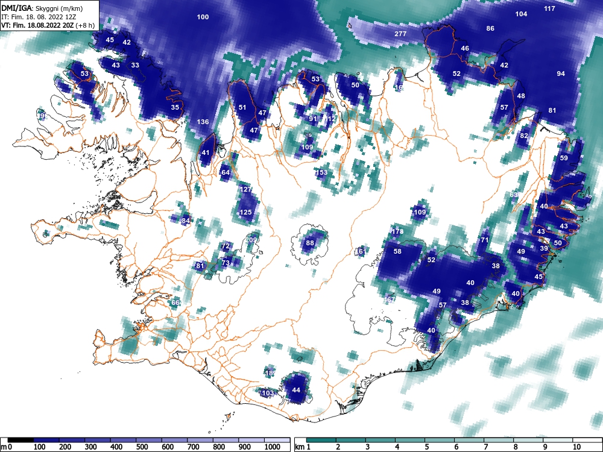This screenshot has height=452, width=603.
Task: Click the visibility value 73 in west Iceland
Action: (x=226, y=263)
